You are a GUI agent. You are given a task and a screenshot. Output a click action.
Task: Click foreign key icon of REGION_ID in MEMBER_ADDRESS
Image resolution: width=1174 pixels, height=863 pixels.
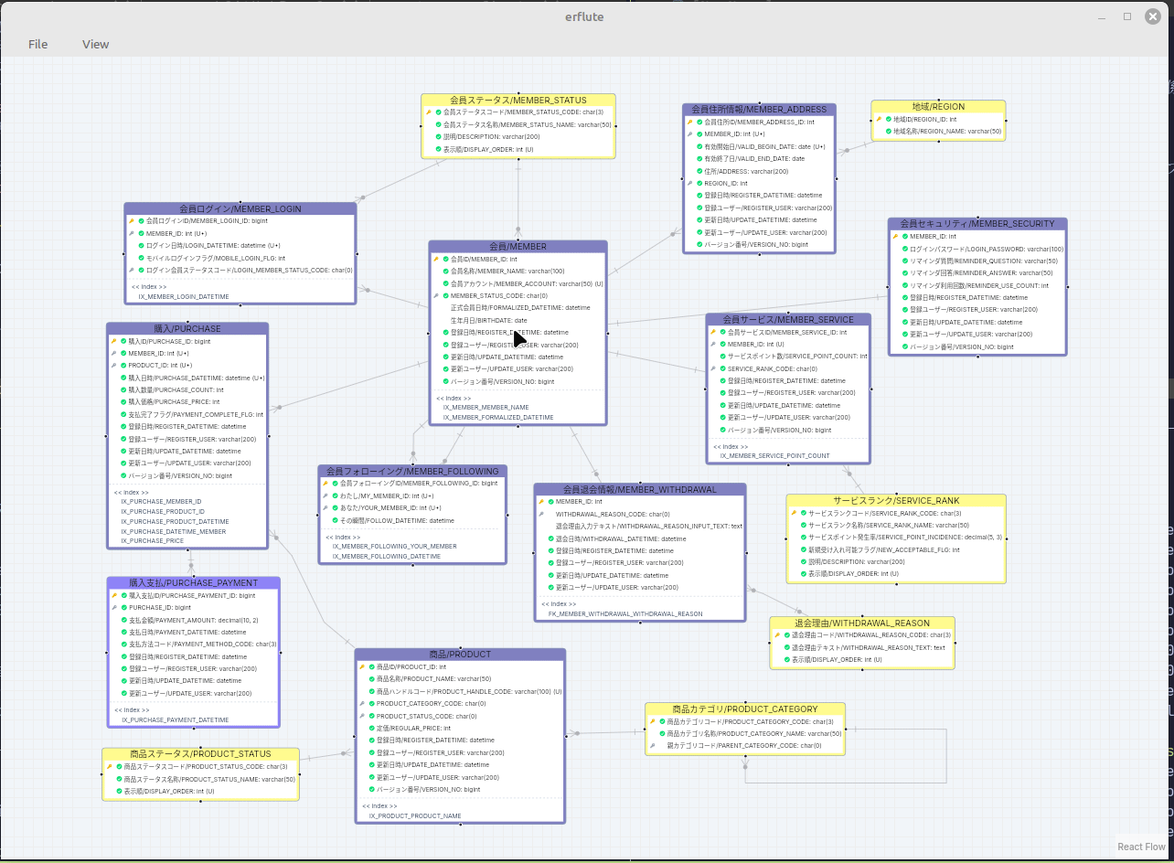(x=690, y=183)
